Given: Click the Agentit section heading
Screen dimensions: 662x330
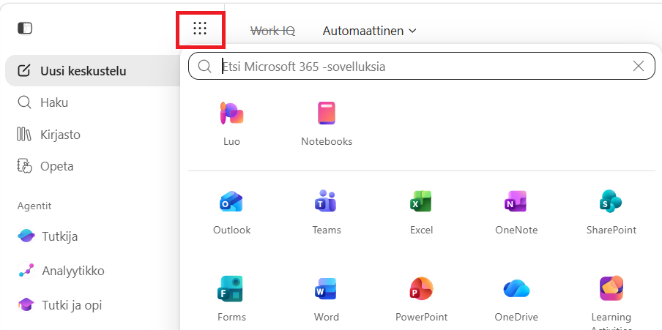Looking at the screenshot, I should [x=34, y=206].
